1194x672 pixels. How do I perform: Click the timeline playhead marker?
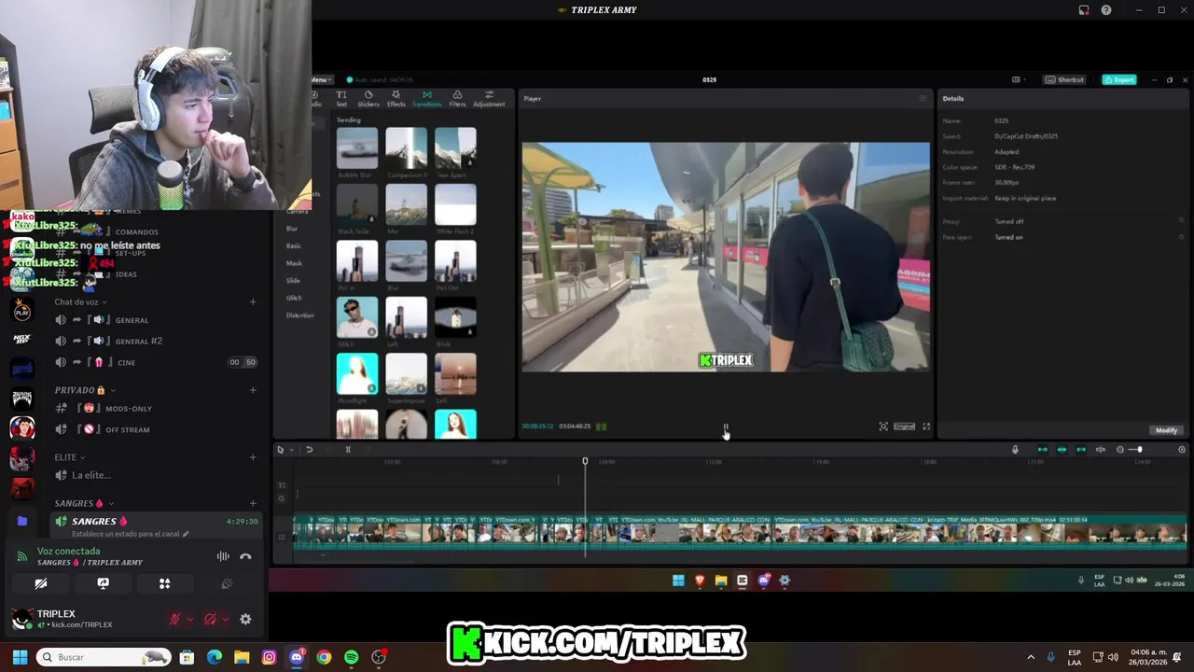tap(585, 461)
